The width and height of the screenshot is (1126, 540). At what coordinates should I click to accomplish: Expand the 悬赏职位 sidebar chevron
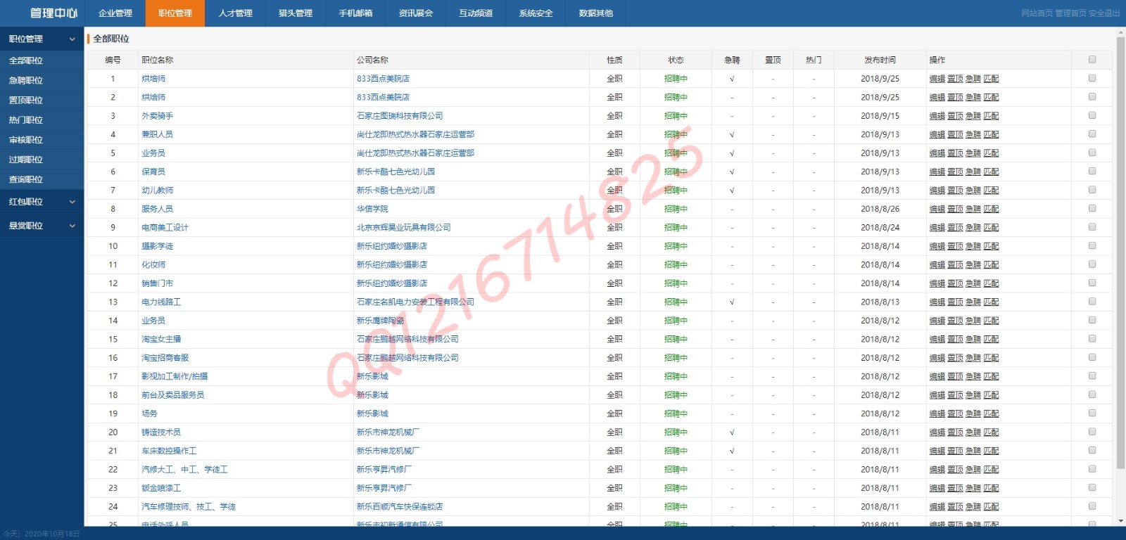tap(72, 226)
